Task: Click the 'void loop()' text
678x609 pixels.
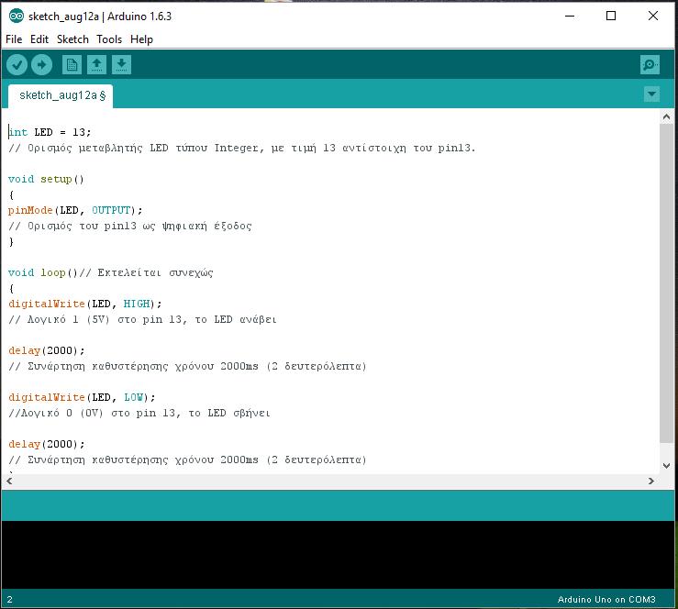Action: tap(42, 272)
